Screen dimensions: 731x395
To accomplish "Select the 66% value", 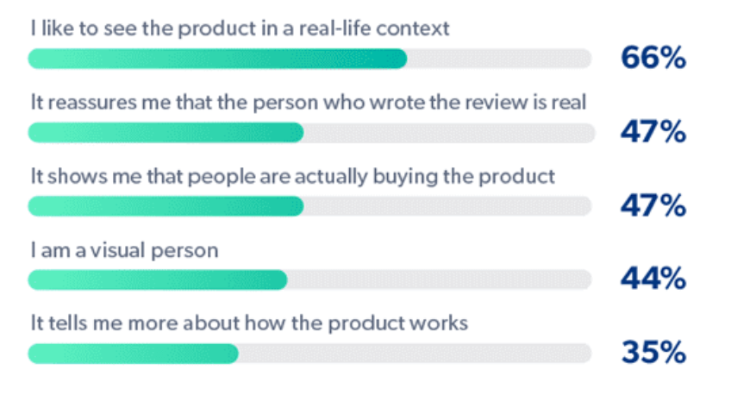I will pos(653,59).
